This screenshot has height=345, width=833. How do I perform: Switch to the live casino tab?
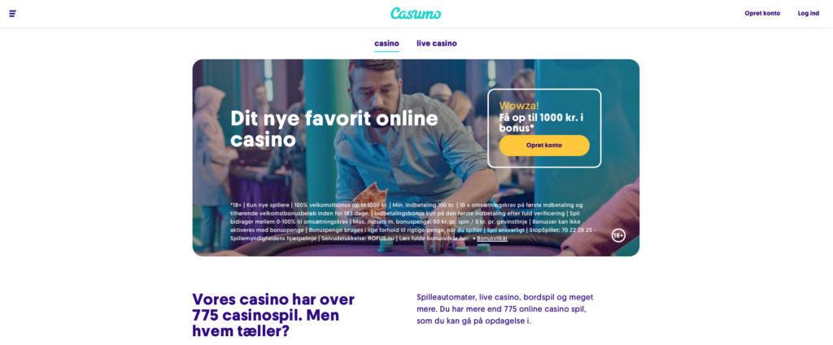click(437, 44)
